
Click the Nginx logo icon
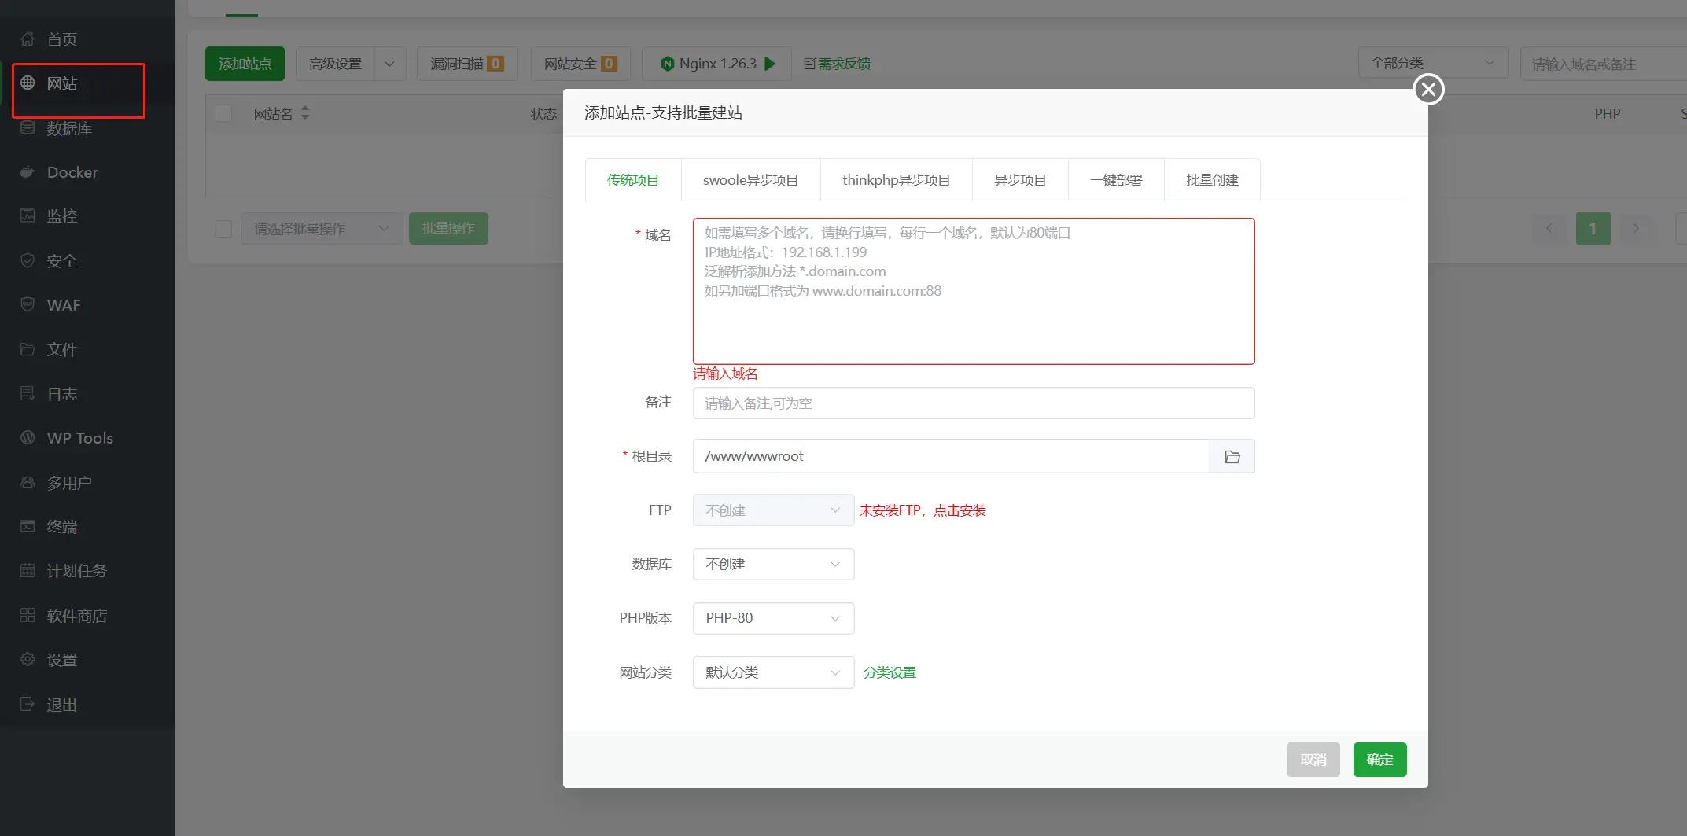667,64
